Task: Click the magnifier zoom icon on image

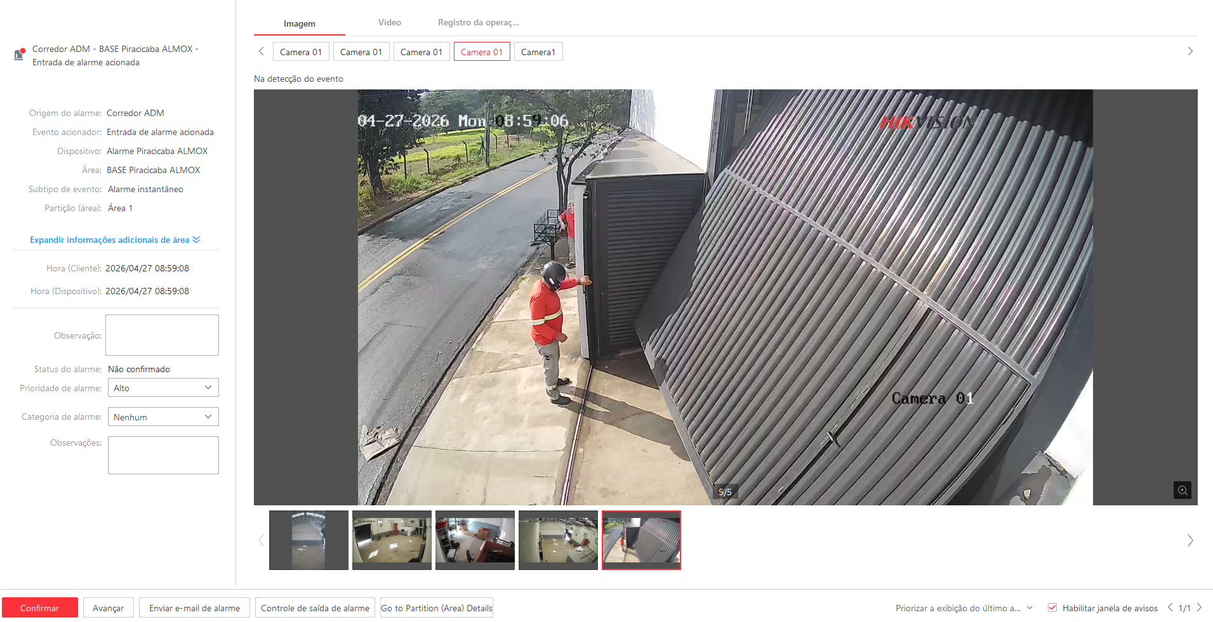Action: coord(1182,490)
